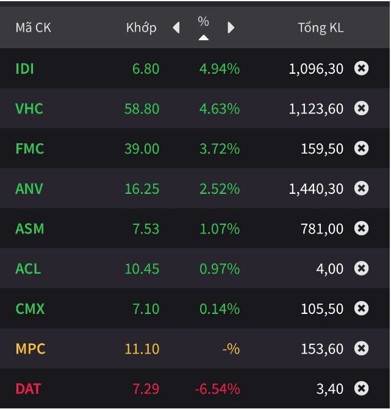Open the IDI stock symbol

25,68
